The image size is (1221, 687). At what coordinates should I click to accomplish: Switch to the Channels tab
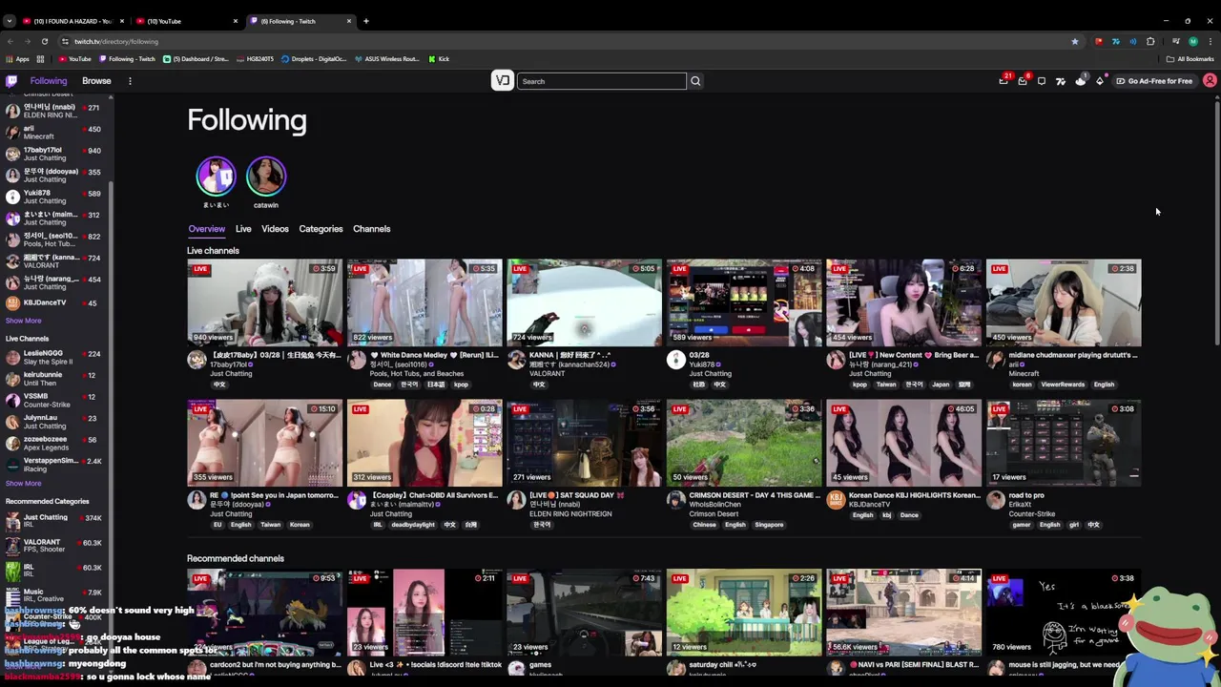[371, 229]
